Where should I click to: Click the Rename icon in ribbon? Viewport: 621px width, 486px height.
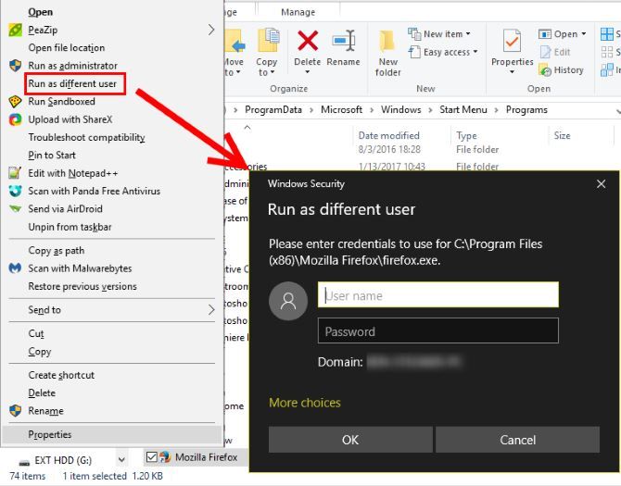click(x=343, y=43)
